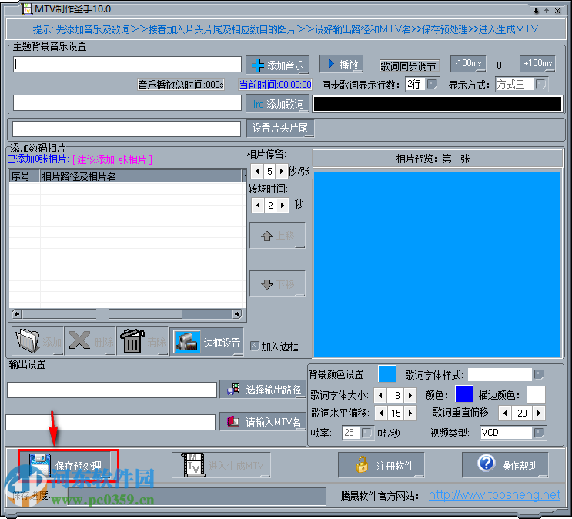This screenshot has width=572, height=519.
Task: Open the http://www.topsheng.net website link
Action: [494, 495]
